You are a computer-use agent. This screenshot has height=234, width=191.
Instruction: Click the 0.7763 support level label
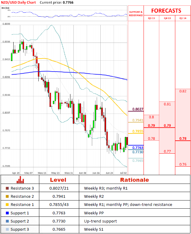tap(138, 148)
